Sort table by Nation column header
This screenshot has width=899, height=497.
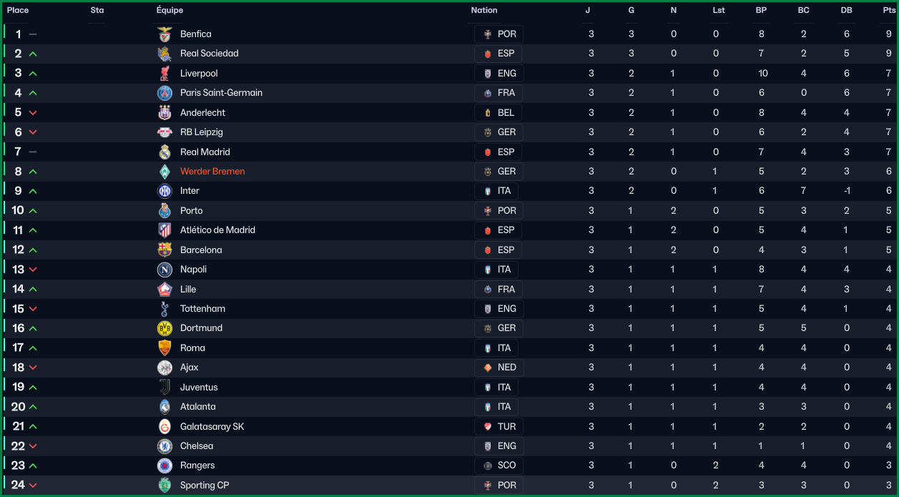(x=484, y=11)
